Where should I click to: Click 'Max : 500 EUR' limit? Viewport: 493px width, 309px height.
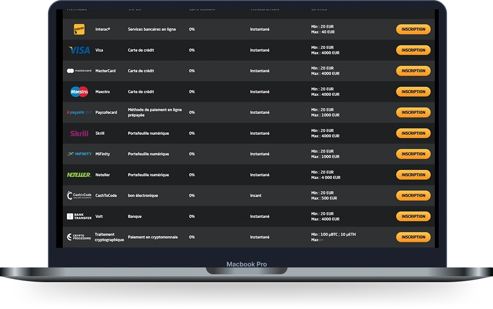pos(324,199)
